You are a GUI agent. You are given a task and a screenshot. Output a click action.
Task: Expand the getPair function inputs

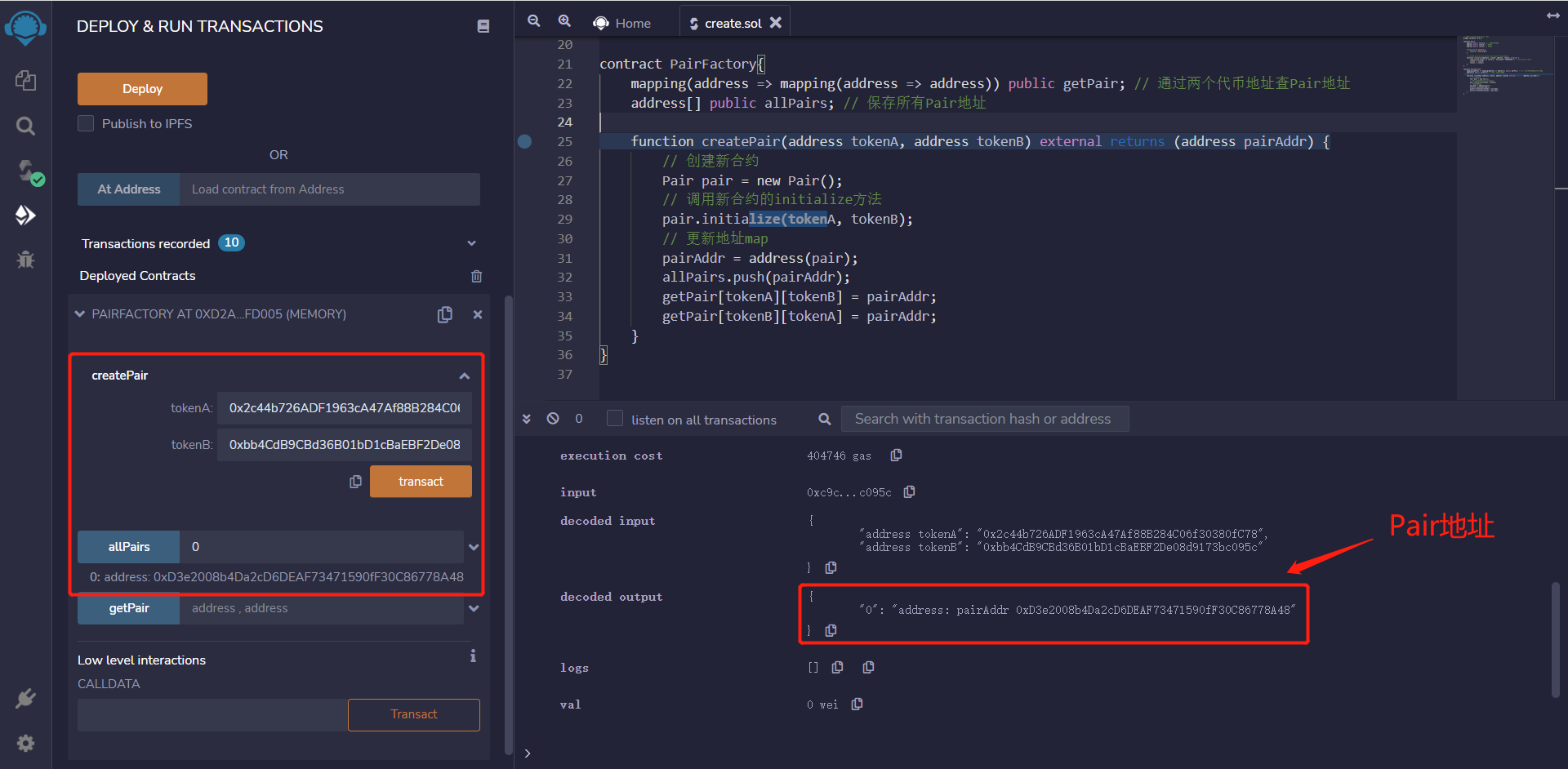pos(474,608)
